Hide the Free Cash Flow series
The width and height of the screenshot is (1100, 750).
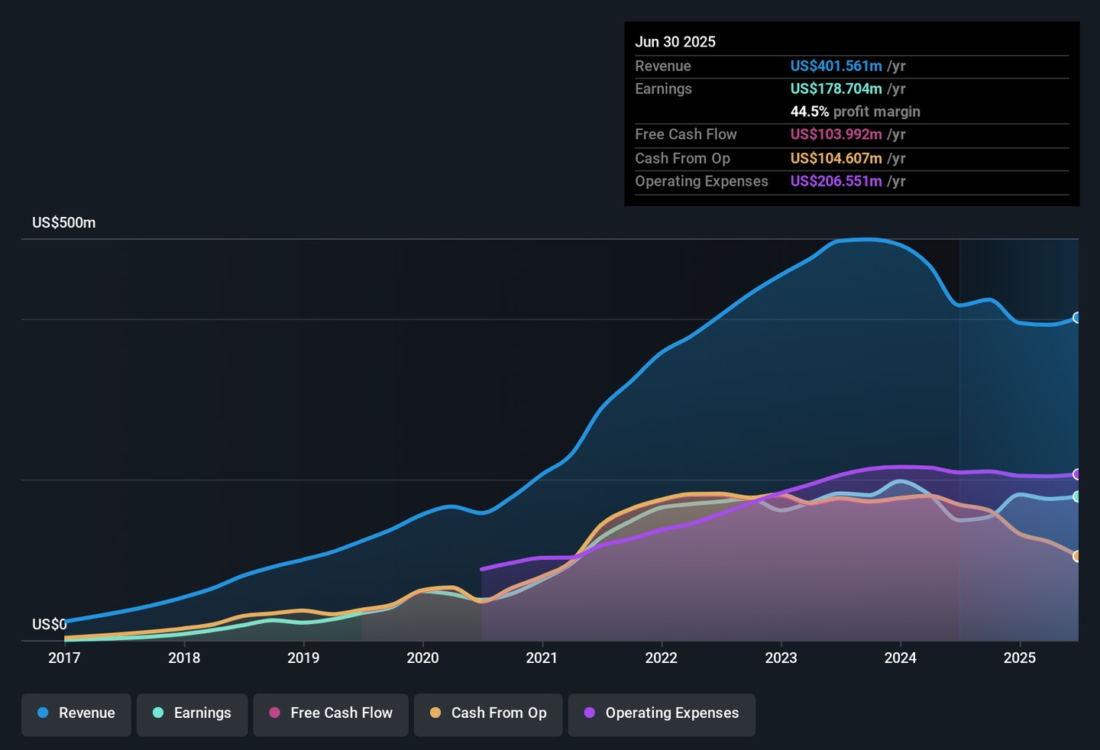[331, 713]
